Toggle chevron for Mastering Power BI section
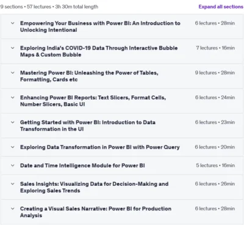This screenshot has width=244, height=225. 13,73
